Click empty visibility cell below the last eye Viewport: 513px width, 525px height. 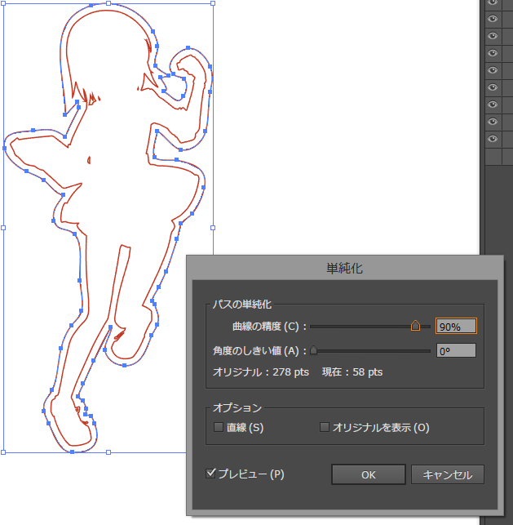493,156
